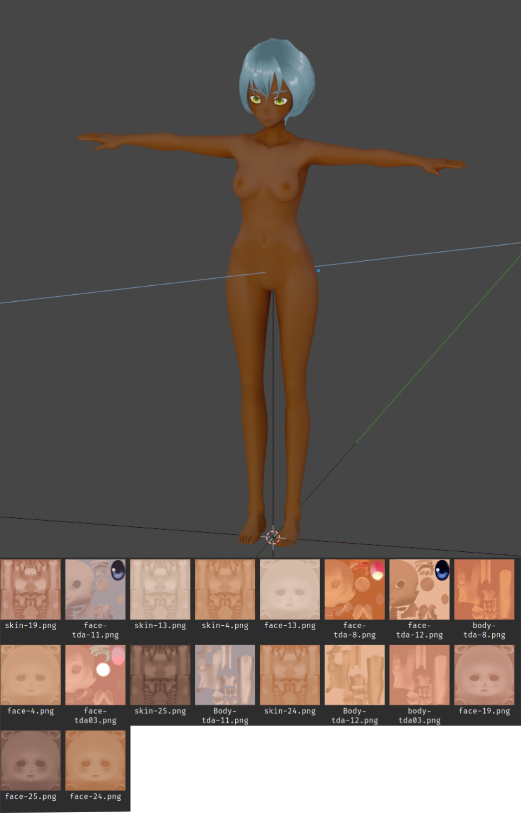Select the skin-4.png texture thumbnail
This screenshot has width=521, height=813.
225,589
